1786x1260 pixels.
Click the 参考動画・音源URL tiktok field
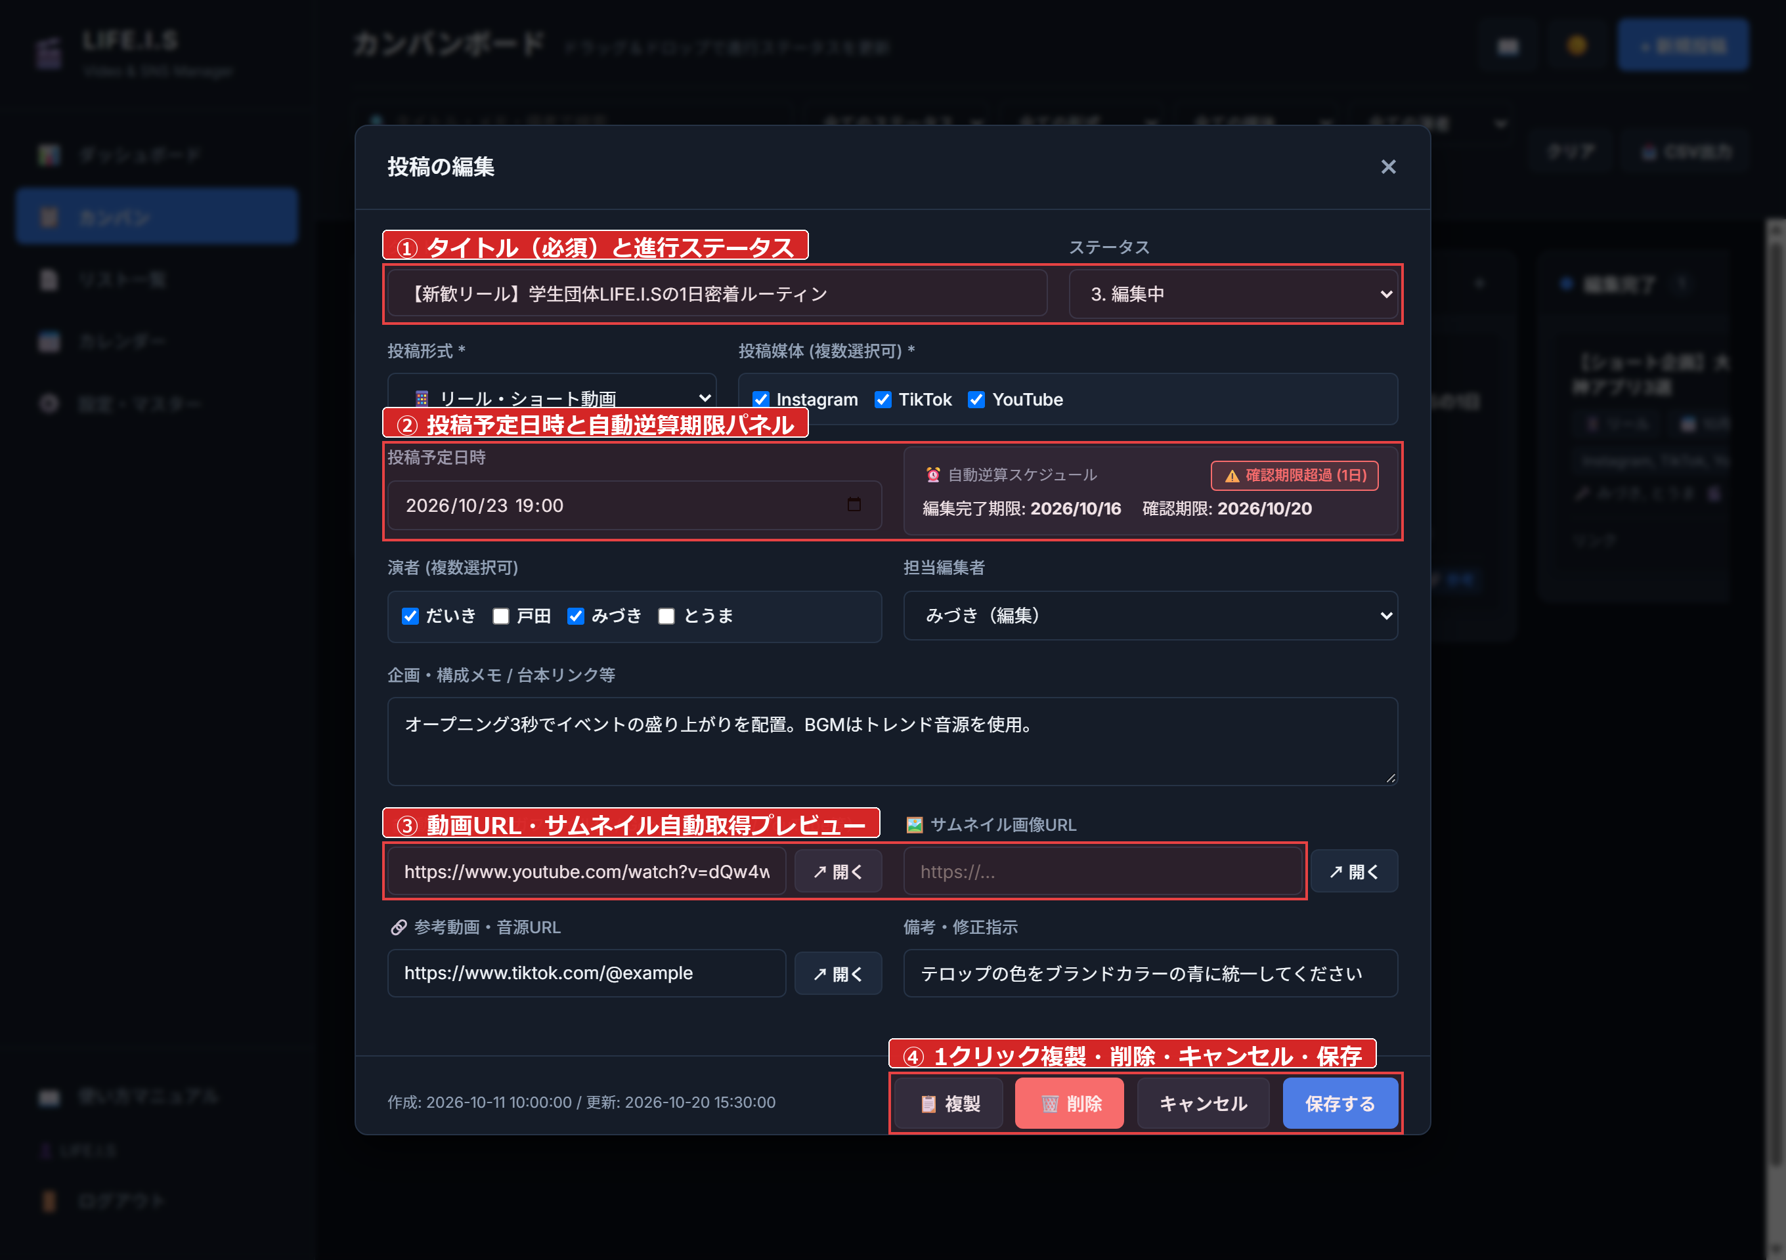(x=586, y=973)
